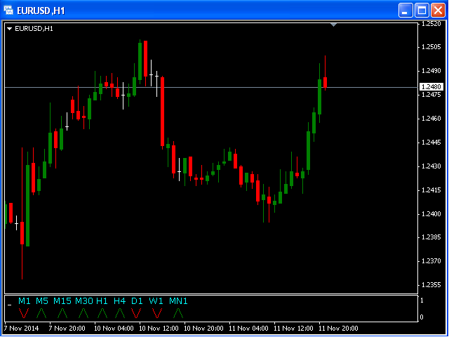Viewport: 449px width, 337px height.
Task: Click the 7 Nov 20:00 time label
Action: [x=67, y=328]
